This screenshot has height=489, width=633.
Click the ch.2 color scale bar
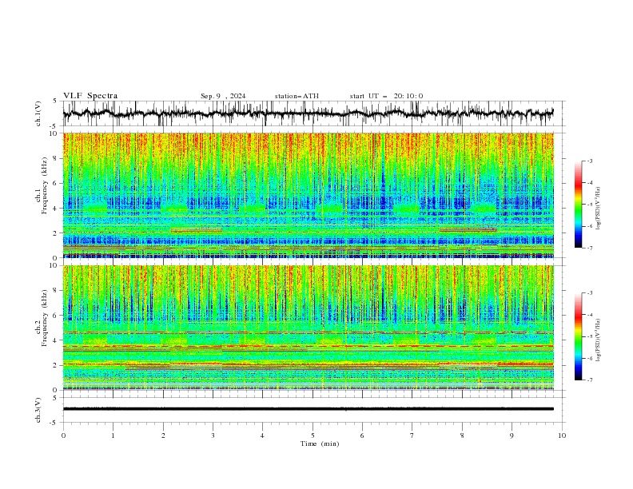click(x=578, y=336)
